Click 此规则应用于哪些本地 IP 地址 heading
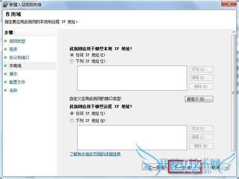Viewport: 239px width, 179px height. coord(101,48)
